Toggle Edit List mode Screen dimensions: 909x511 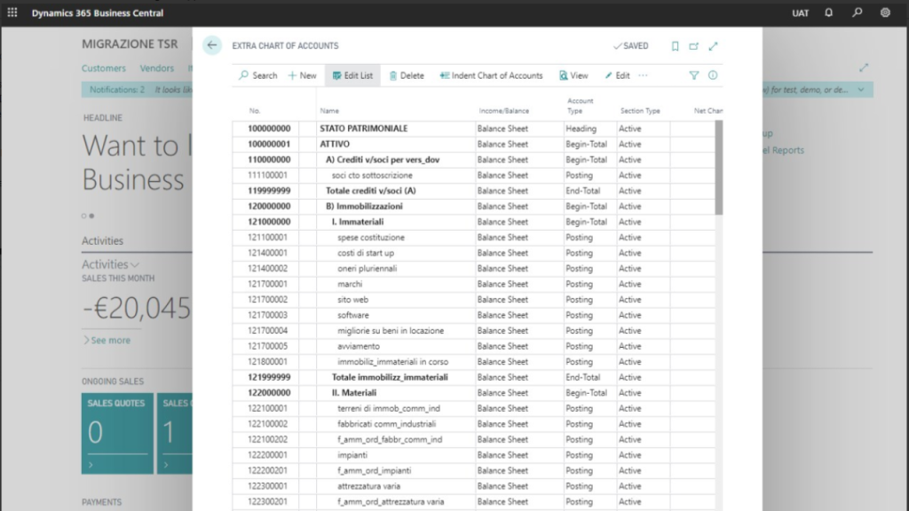(x=352, y=75)
